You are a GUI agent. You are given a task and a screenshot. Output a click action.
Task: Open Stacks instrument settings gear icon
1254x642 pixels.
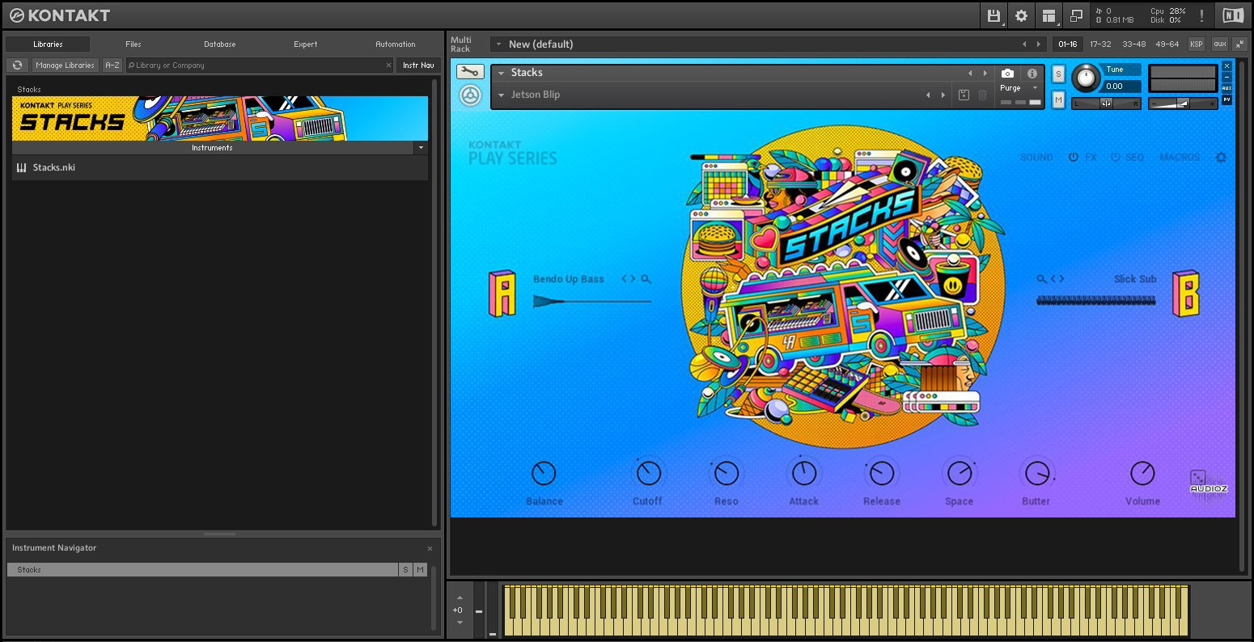coord(1221,158)
